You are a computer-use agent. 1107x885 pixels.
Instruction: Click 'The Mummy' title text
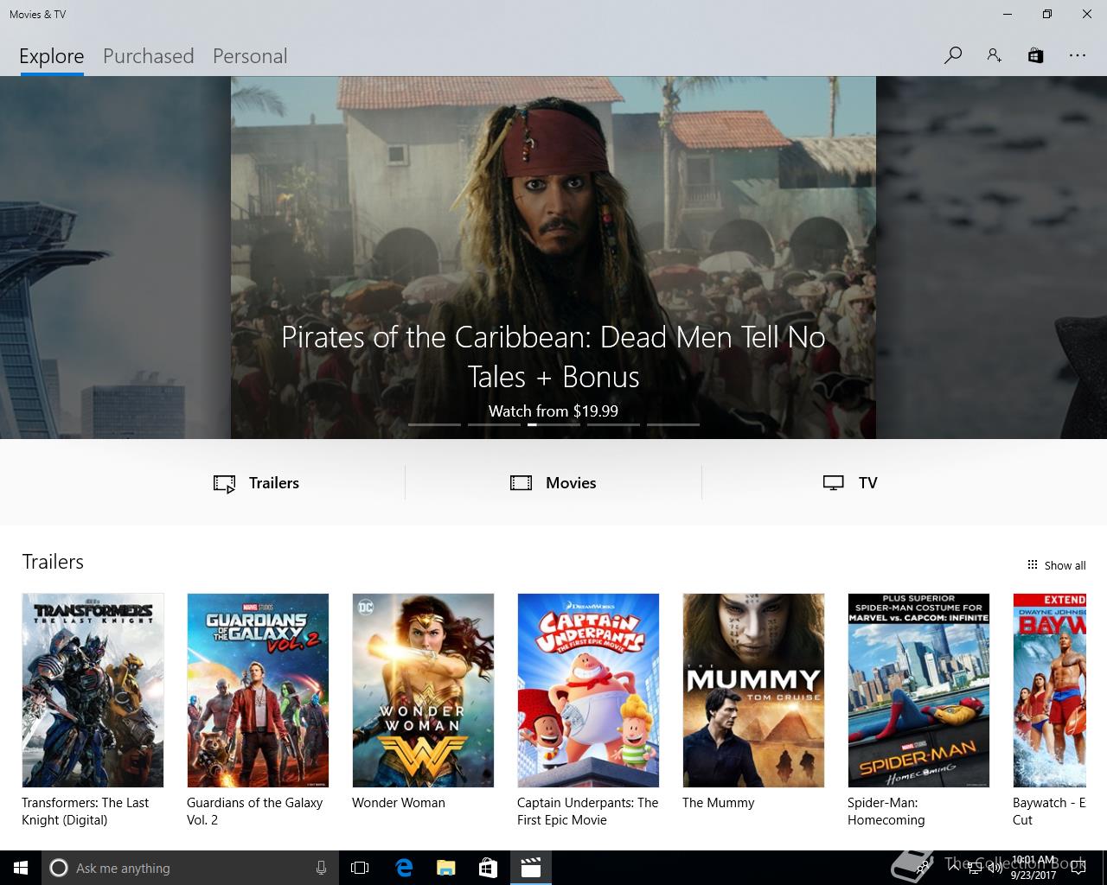719,803
